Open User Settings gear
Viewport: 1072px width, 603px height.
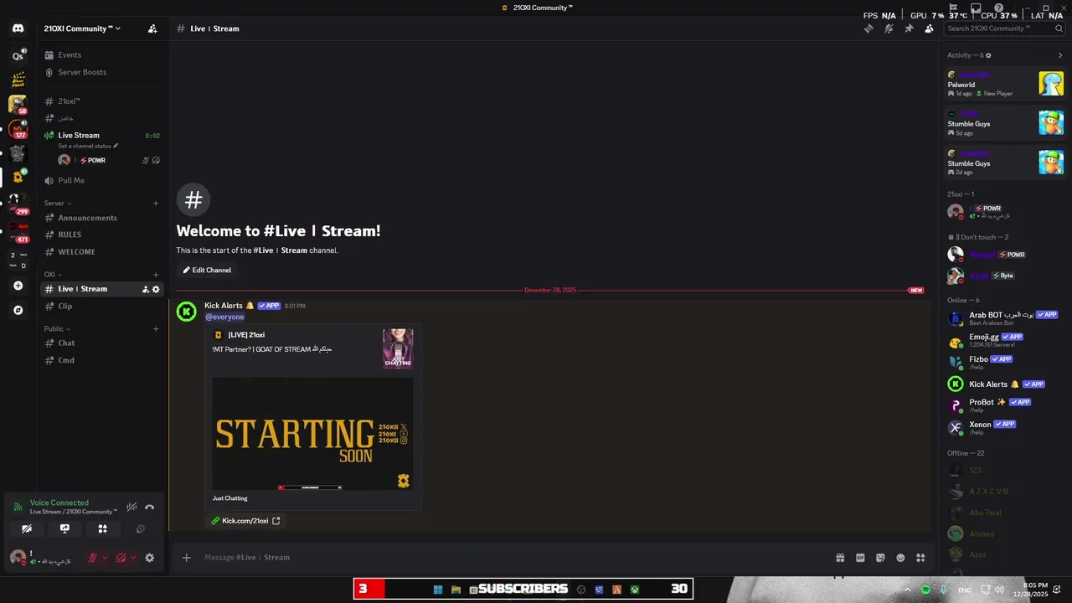(x=150, y=558)
